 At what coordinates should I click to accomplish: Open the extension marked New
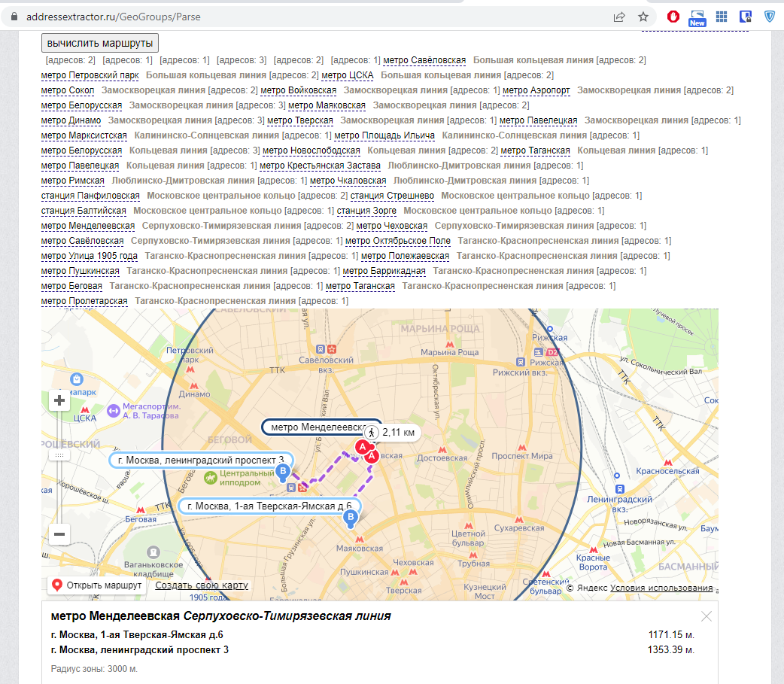[697, 18]
